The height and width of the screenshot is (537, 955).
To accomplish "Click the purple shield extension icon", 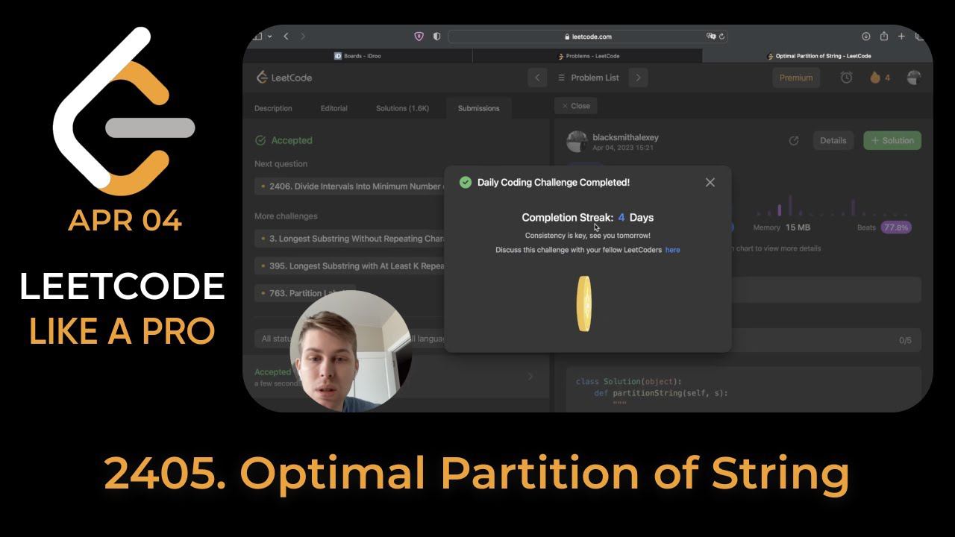I will (419, 36).
